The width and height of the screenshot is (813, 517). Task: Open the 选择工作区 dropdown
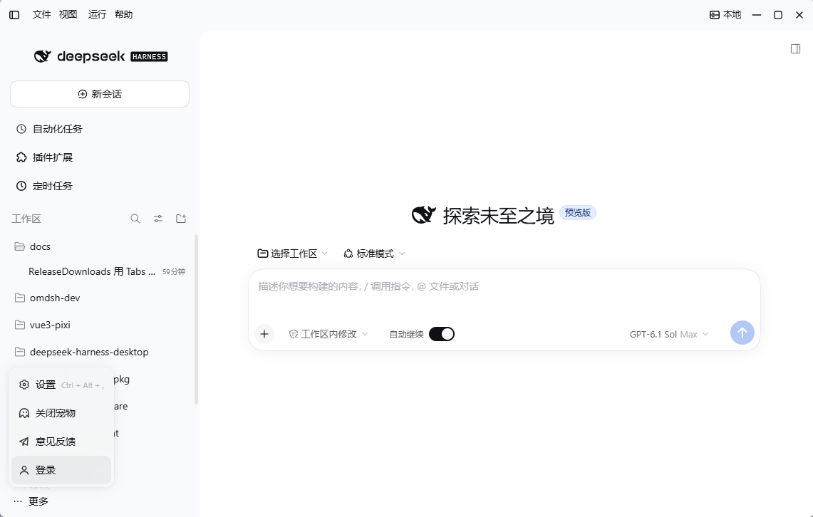point(292,254)
